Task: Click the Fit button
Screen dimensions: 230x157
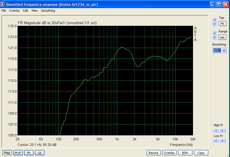Action: click(222, 24)
